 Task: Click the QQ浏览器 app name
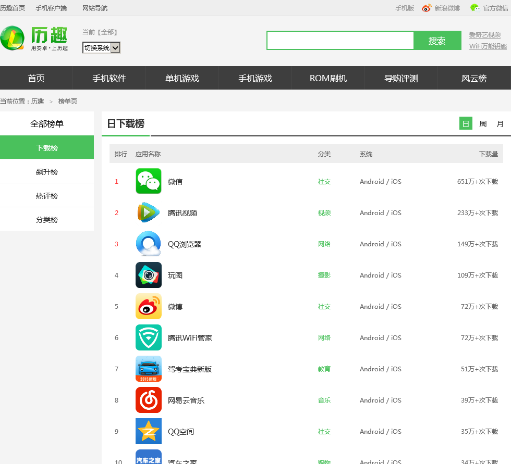point(185,244)
